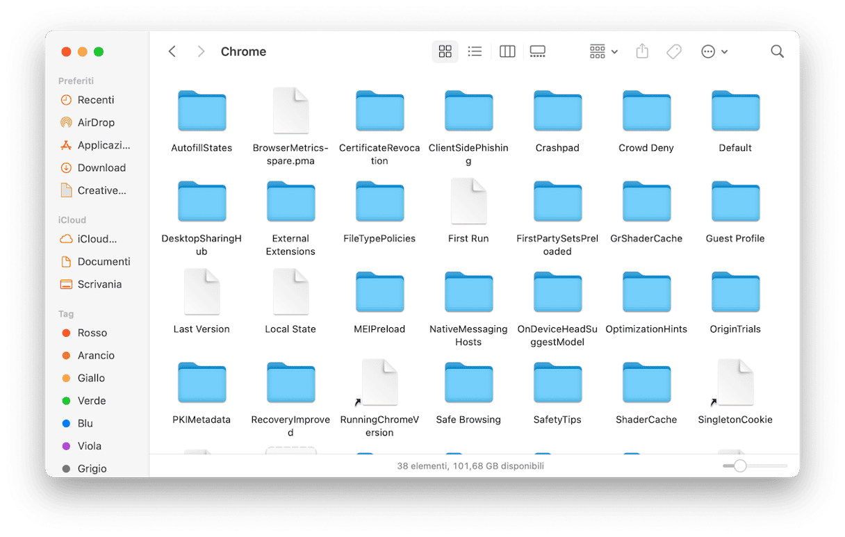Select the Guest Profile folder
Viewport: 845px width, 537px height.
click(735, 201)
